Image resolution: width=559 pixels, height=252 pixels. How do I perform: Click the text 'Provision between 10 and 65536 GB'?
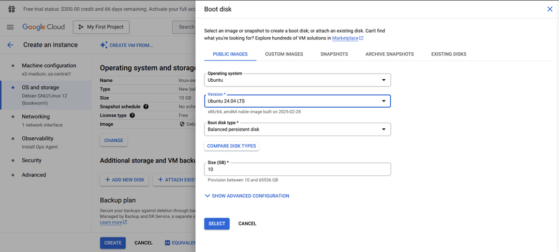click(x=243, y=180)
